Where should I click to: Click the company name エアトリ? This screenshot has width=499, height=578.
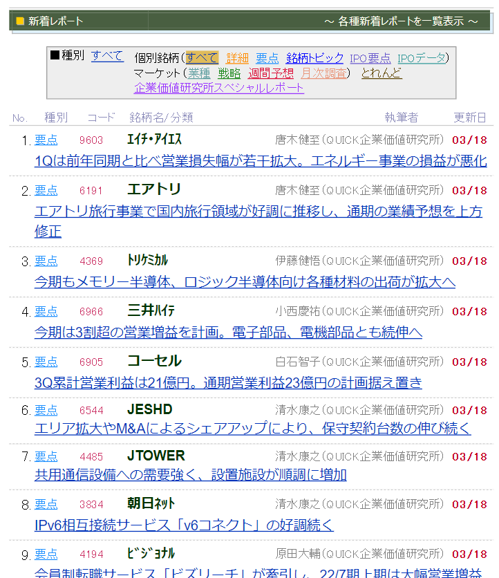pyautogui.click(x=154, y=189)
